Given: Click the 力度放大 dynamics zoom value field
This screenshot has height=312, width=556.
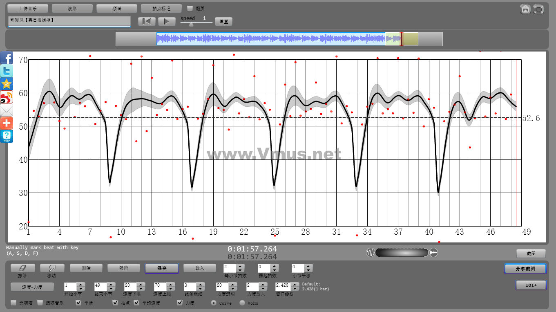Looking at the screenshot, I should tap(252, 287).
